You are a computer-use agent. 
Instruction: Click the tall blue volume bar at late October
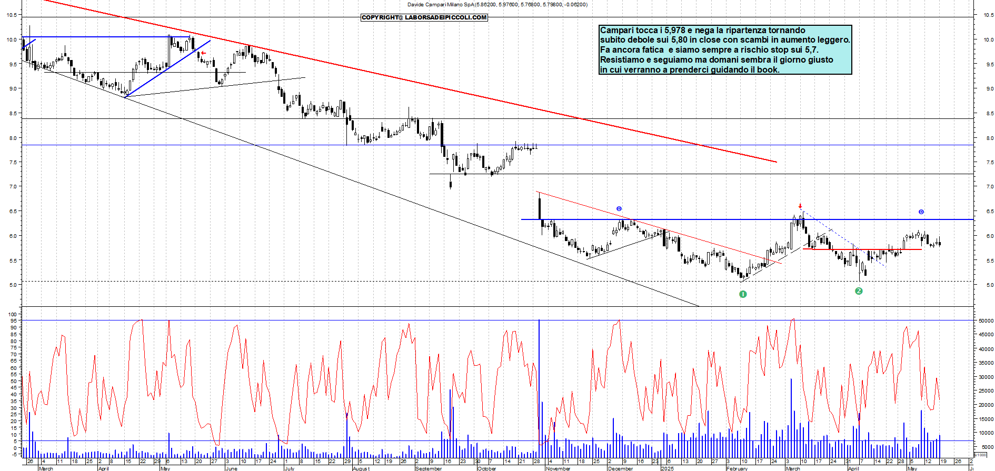point(539,388)
